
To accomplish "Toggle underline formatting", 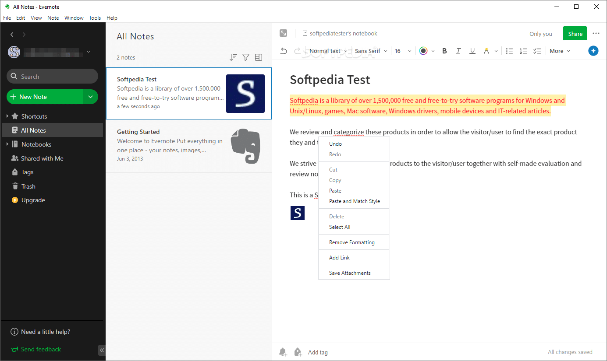I will pyautogui.click(x=472, y=51).
